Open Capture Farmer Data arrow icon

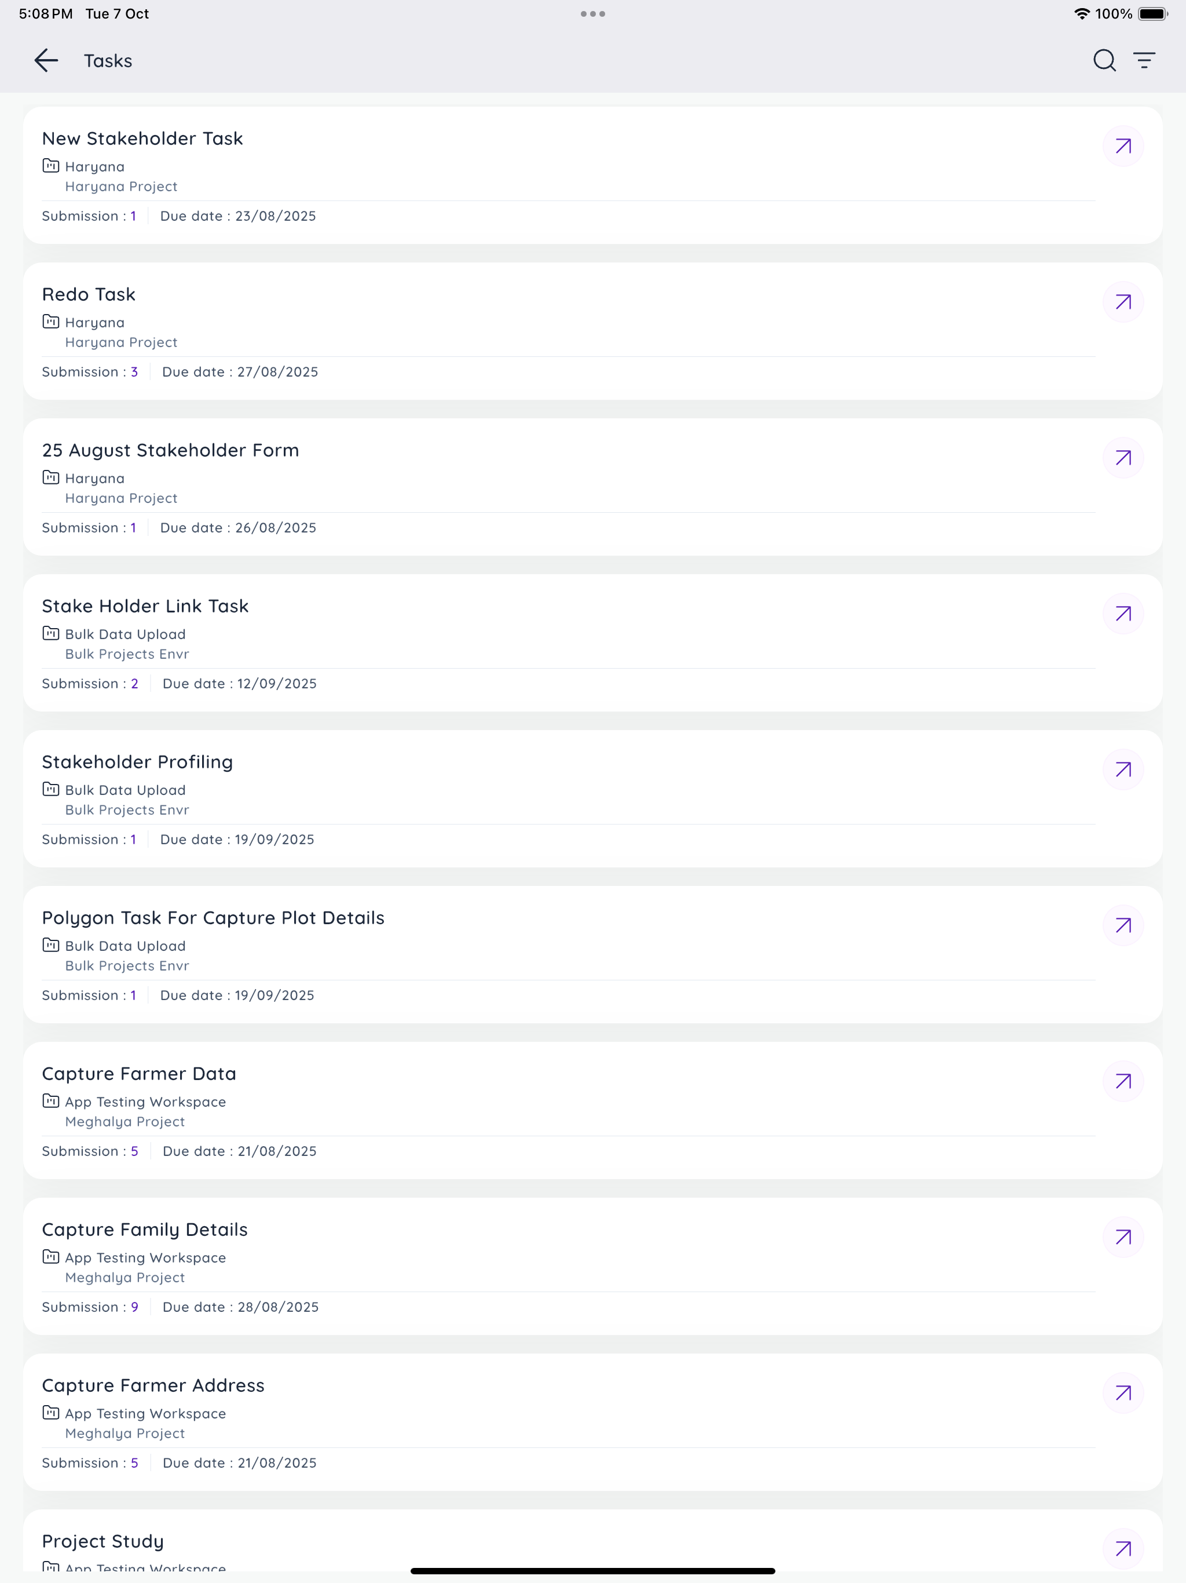coord(1123,1081)
